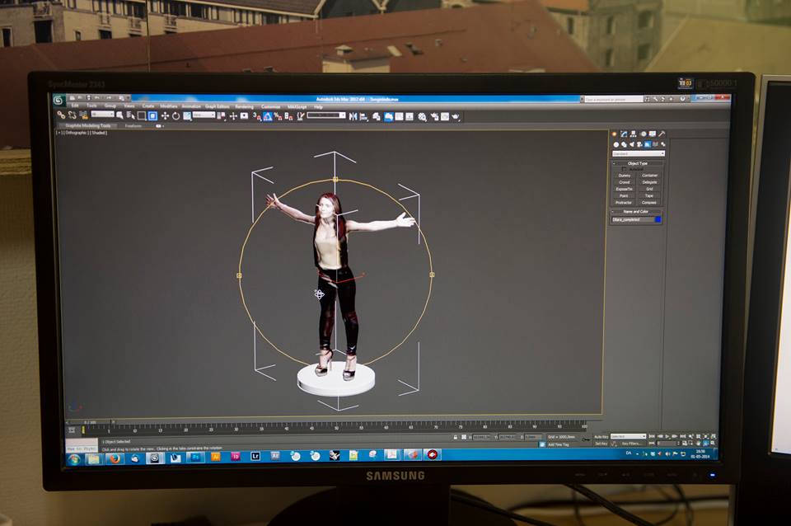Open the object color swatch next to Dilara_completed
791x526 pixels.
658,219
